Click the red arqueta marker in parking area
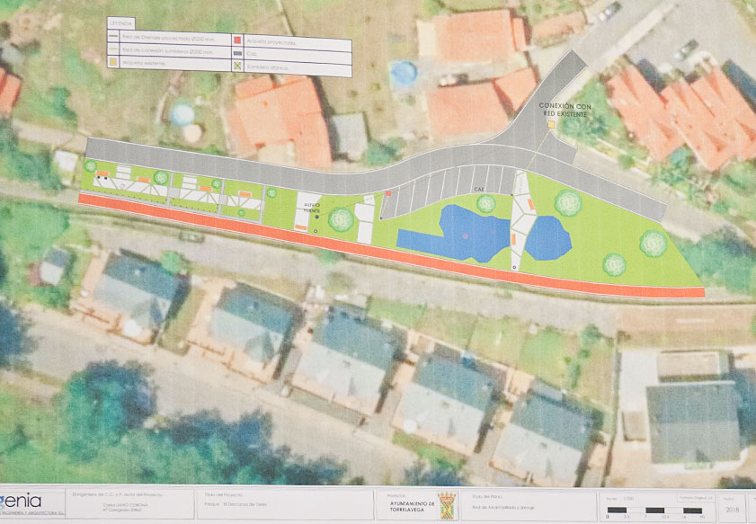The image size is (756, 524). tap(388, 193)
